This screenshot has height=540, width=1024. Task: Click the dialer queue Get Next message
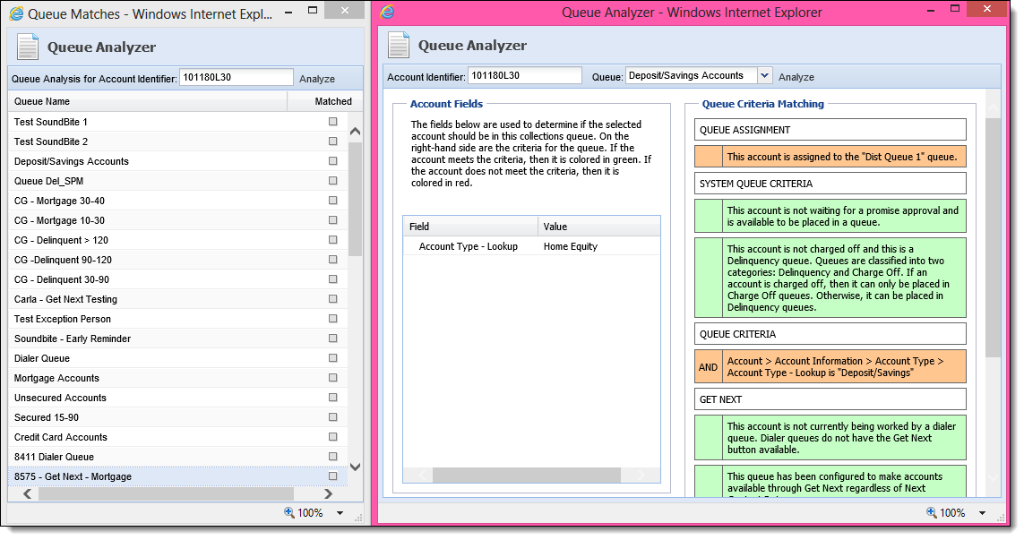(843, 438)
